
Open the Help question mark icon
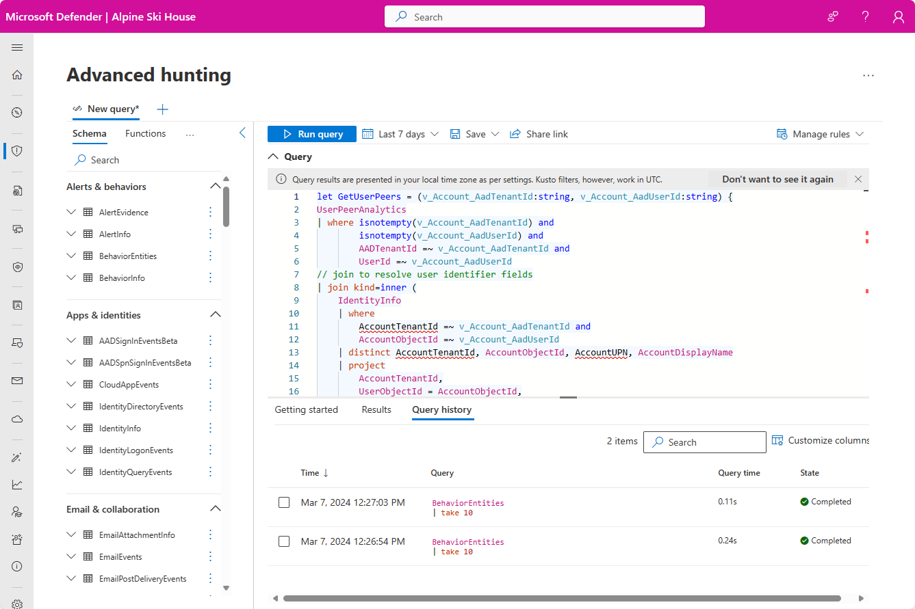[x=865, y=16]
